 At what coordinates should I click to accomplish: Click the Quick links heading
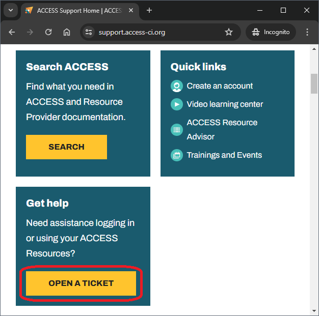[x=198, y=67]
